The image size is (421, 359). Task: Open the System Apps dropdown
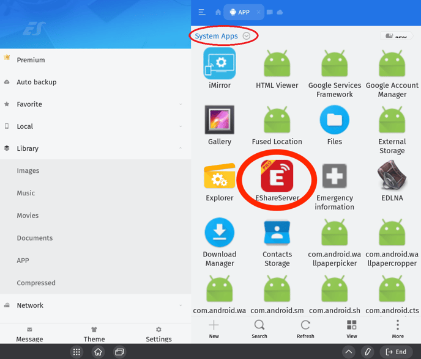tap(247, 36)
